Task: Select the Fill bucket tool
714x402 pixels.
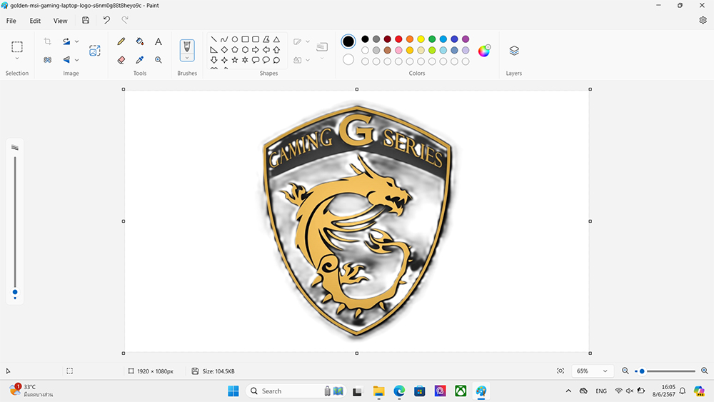Action: point(140,42)
